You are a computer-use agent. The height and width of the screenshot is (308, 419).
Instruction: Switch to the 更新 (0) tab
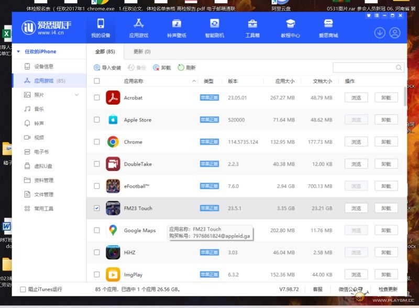pos(142,52)
